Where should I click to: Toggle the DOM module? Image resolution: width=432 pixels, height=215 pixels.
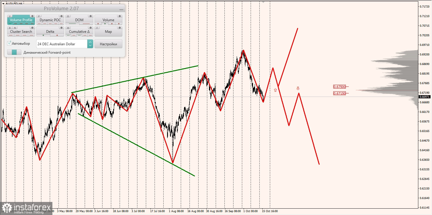[79, 20]
